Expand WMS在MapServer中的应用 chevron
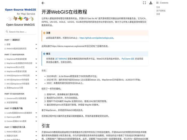187x140 pixels. (x=36, y=75)
